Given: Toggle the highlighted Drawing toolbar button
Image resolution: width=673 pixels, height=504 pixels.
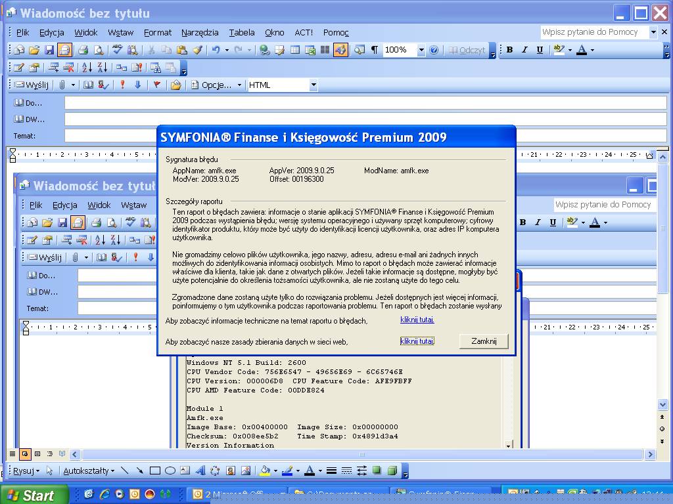Looking at the screenshot, I should pyautogui.click(x=340, y=50).
